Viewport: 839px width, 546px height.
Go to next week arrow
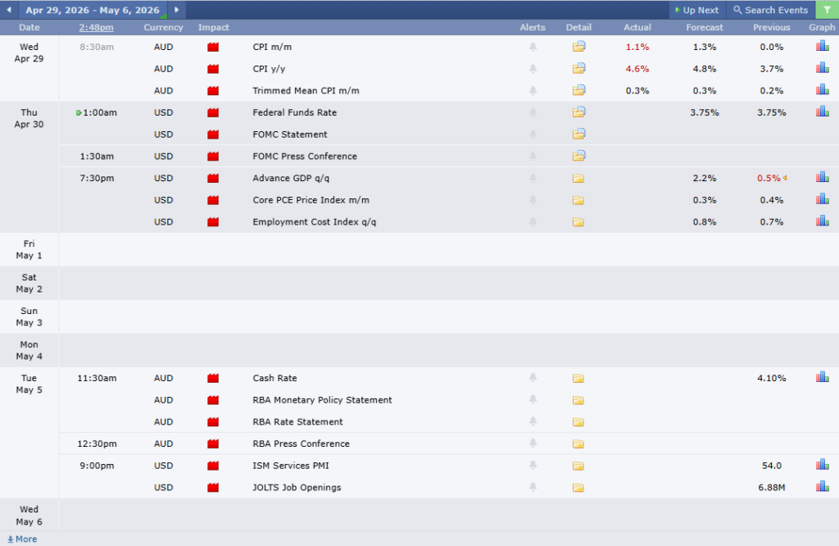pyautogui.click(x=176, y=10)
